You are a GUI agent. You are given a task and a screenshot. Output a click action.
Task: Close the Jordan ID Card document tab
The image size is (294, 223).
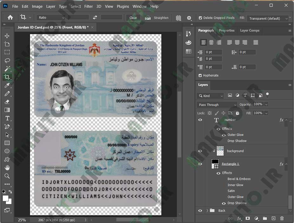point(92,27)
